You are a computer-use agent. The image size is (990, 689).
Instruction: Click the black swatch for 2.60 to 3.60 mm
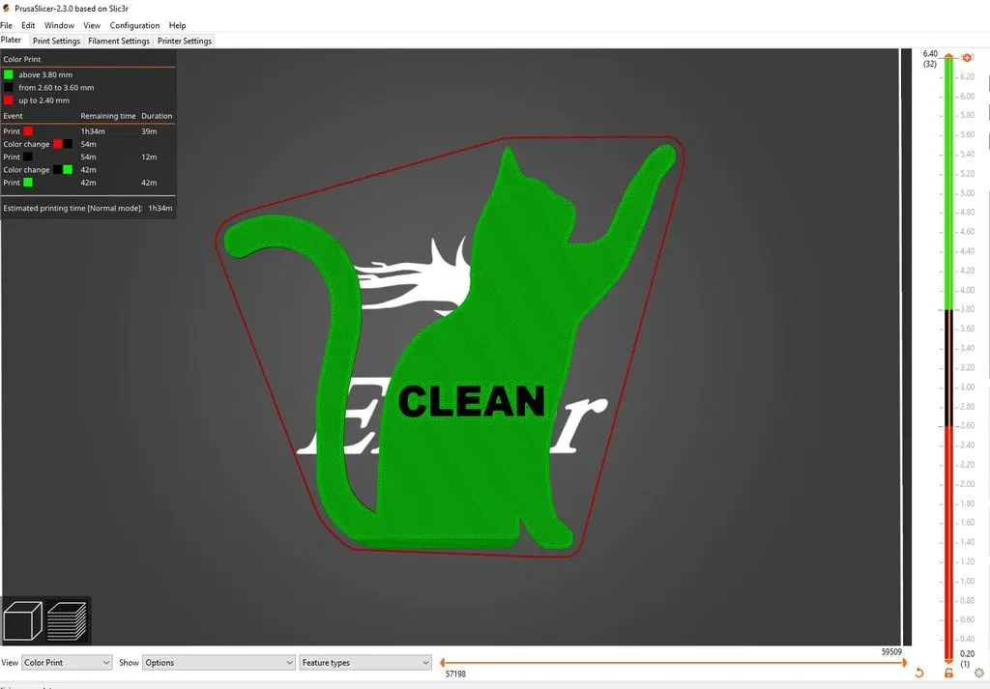pos(8,87)
